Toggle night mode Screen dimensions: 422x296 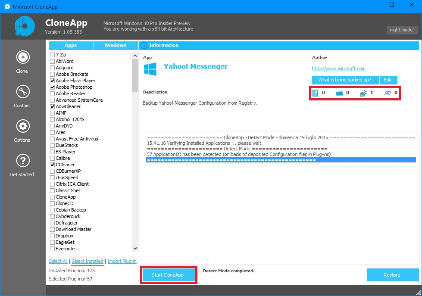(402, 30)
